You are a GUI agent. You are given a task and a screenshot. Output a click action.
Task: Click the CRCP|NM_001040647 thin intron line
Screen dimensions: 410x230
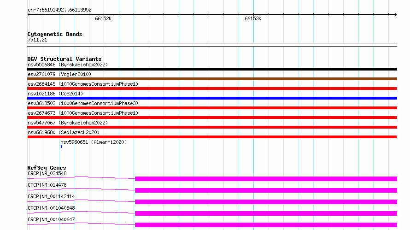[81, 224]
